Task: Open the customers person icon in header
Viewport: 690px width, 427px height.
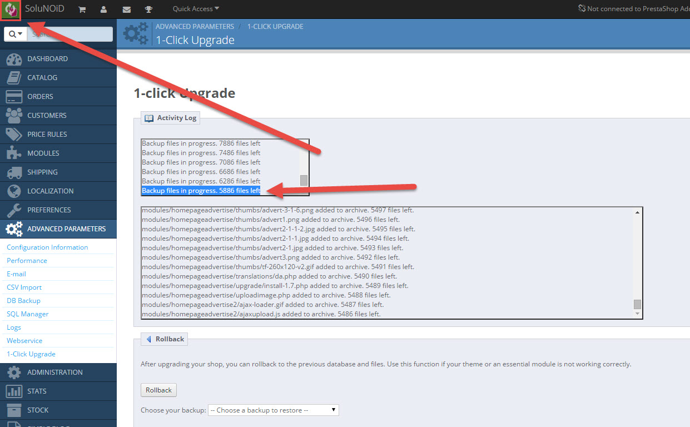Action: [103, 9]
